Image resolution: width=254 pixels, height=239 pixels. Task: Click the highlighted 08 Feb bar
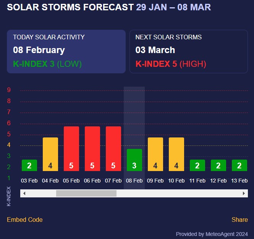pyautogui.click(x=134, y=160)
